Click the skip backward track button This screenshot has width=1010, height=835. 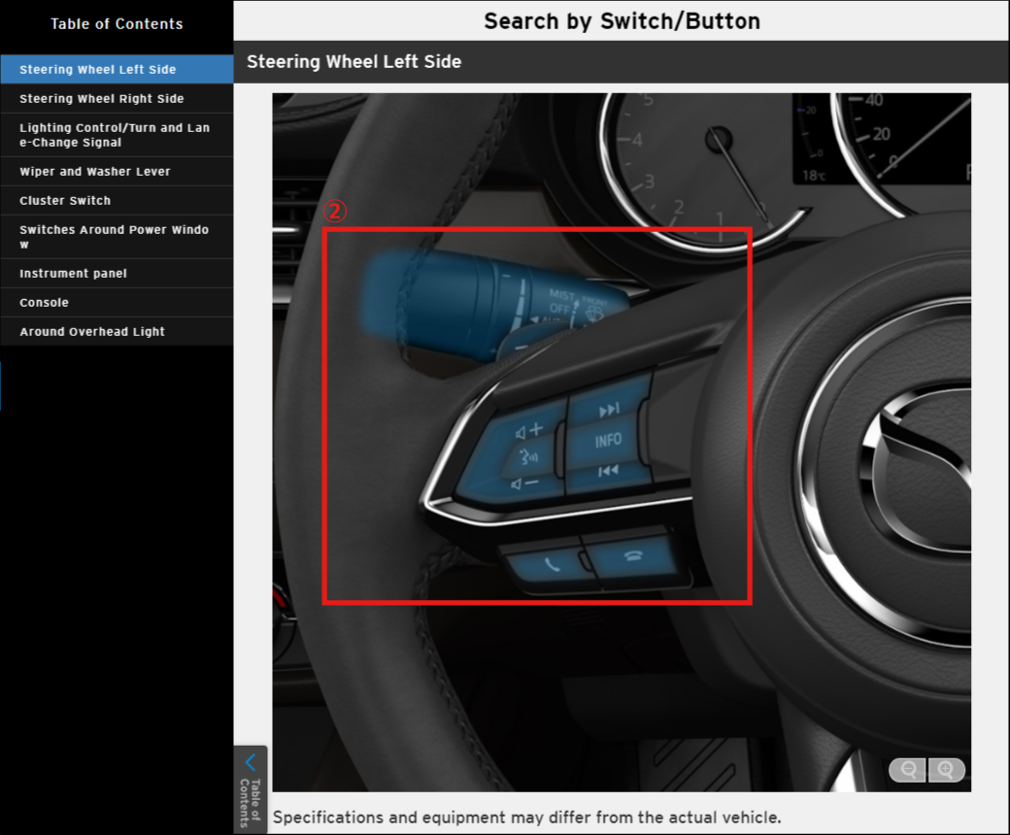(x=609, y=472)
